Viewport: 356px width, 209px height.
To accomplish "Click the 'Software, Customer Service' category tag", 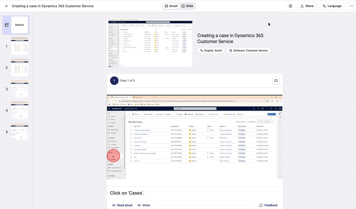I will (x=248, y=51).
